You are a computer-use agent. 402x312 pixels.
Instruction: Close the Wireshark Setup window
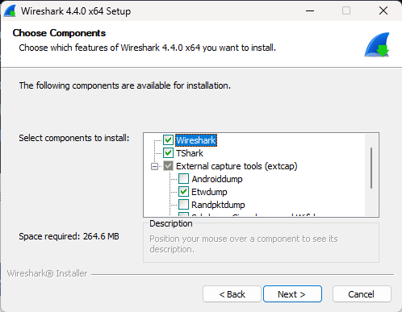[383, 11]
